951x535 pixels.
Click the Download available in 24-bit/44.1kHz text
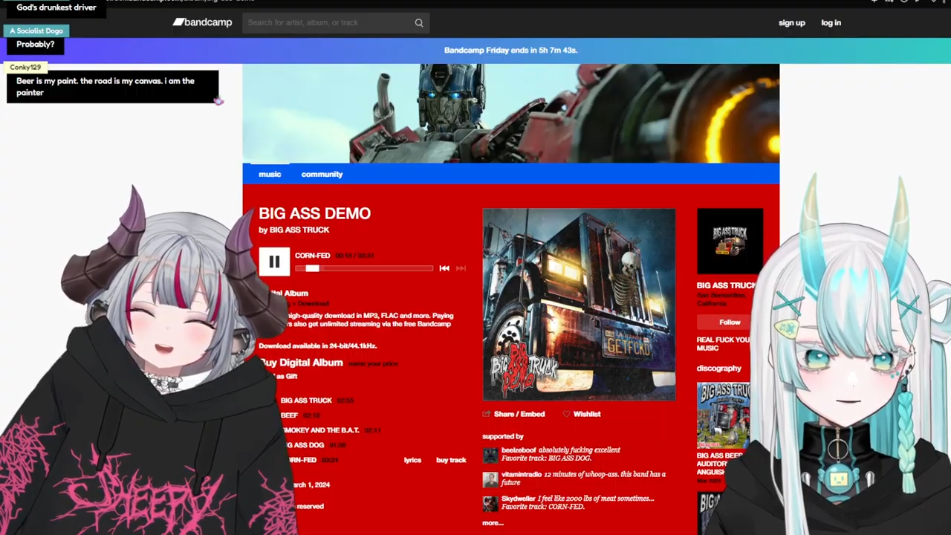(317, 346)
